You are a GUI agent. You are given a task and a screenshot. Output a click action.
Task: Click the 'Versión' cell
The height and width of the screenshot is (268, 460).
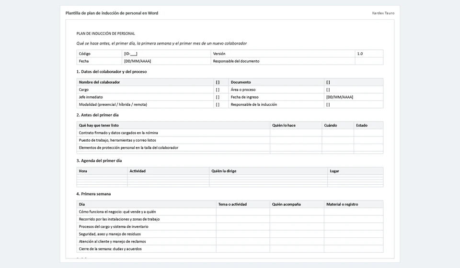coord(283,54)
